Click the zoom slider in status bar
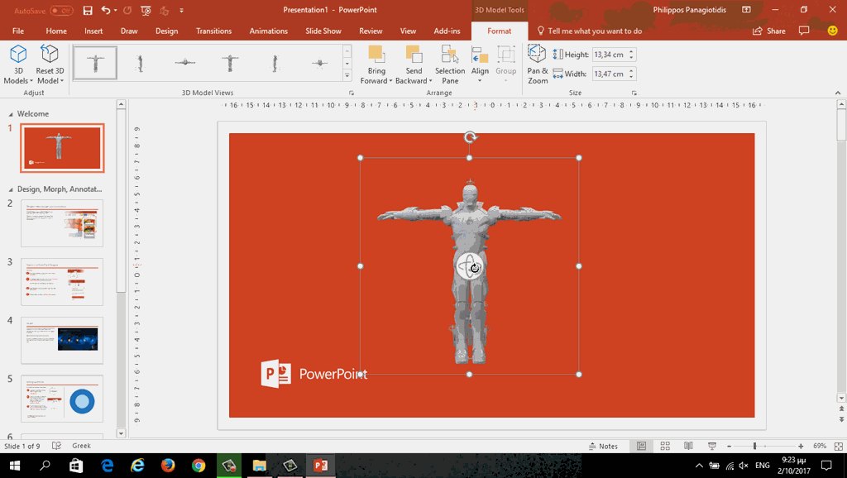This screenshot has height=478, width=847. point(754,446)
